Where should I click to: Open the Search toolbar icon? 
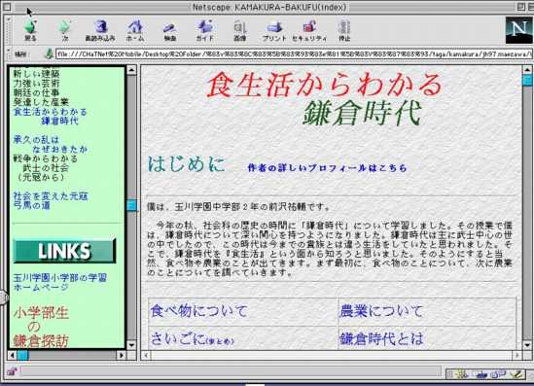click(170, 30)
